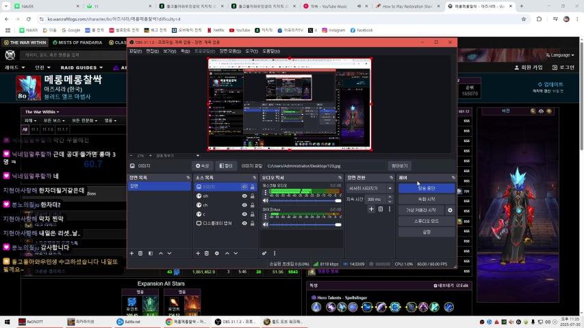The width and height of the screenshot is (584, 328).
Task: Open Language dropdown on Warcraft Logs
Action: pos(560,55)
